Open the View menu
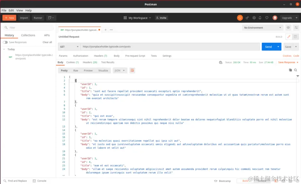 (x=19, y=11)
